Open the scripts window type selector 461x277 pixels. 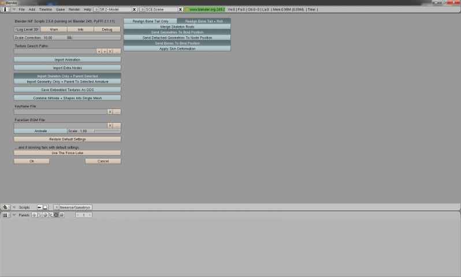[x=6, y=207]
